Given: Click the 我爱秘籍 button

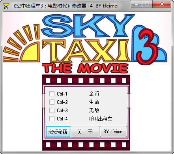Looking at the screenshot, I should coord(58,131).
